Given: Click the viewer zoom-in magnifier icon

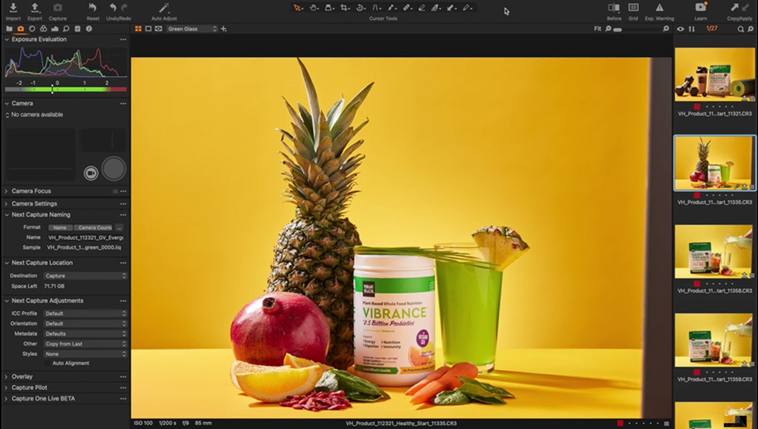Looking at the screenshot, I should 666,29.
